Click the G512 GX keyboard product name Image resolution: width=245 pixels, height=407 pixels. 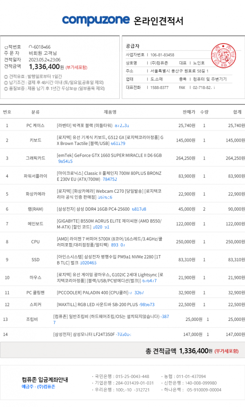point(110,140)
